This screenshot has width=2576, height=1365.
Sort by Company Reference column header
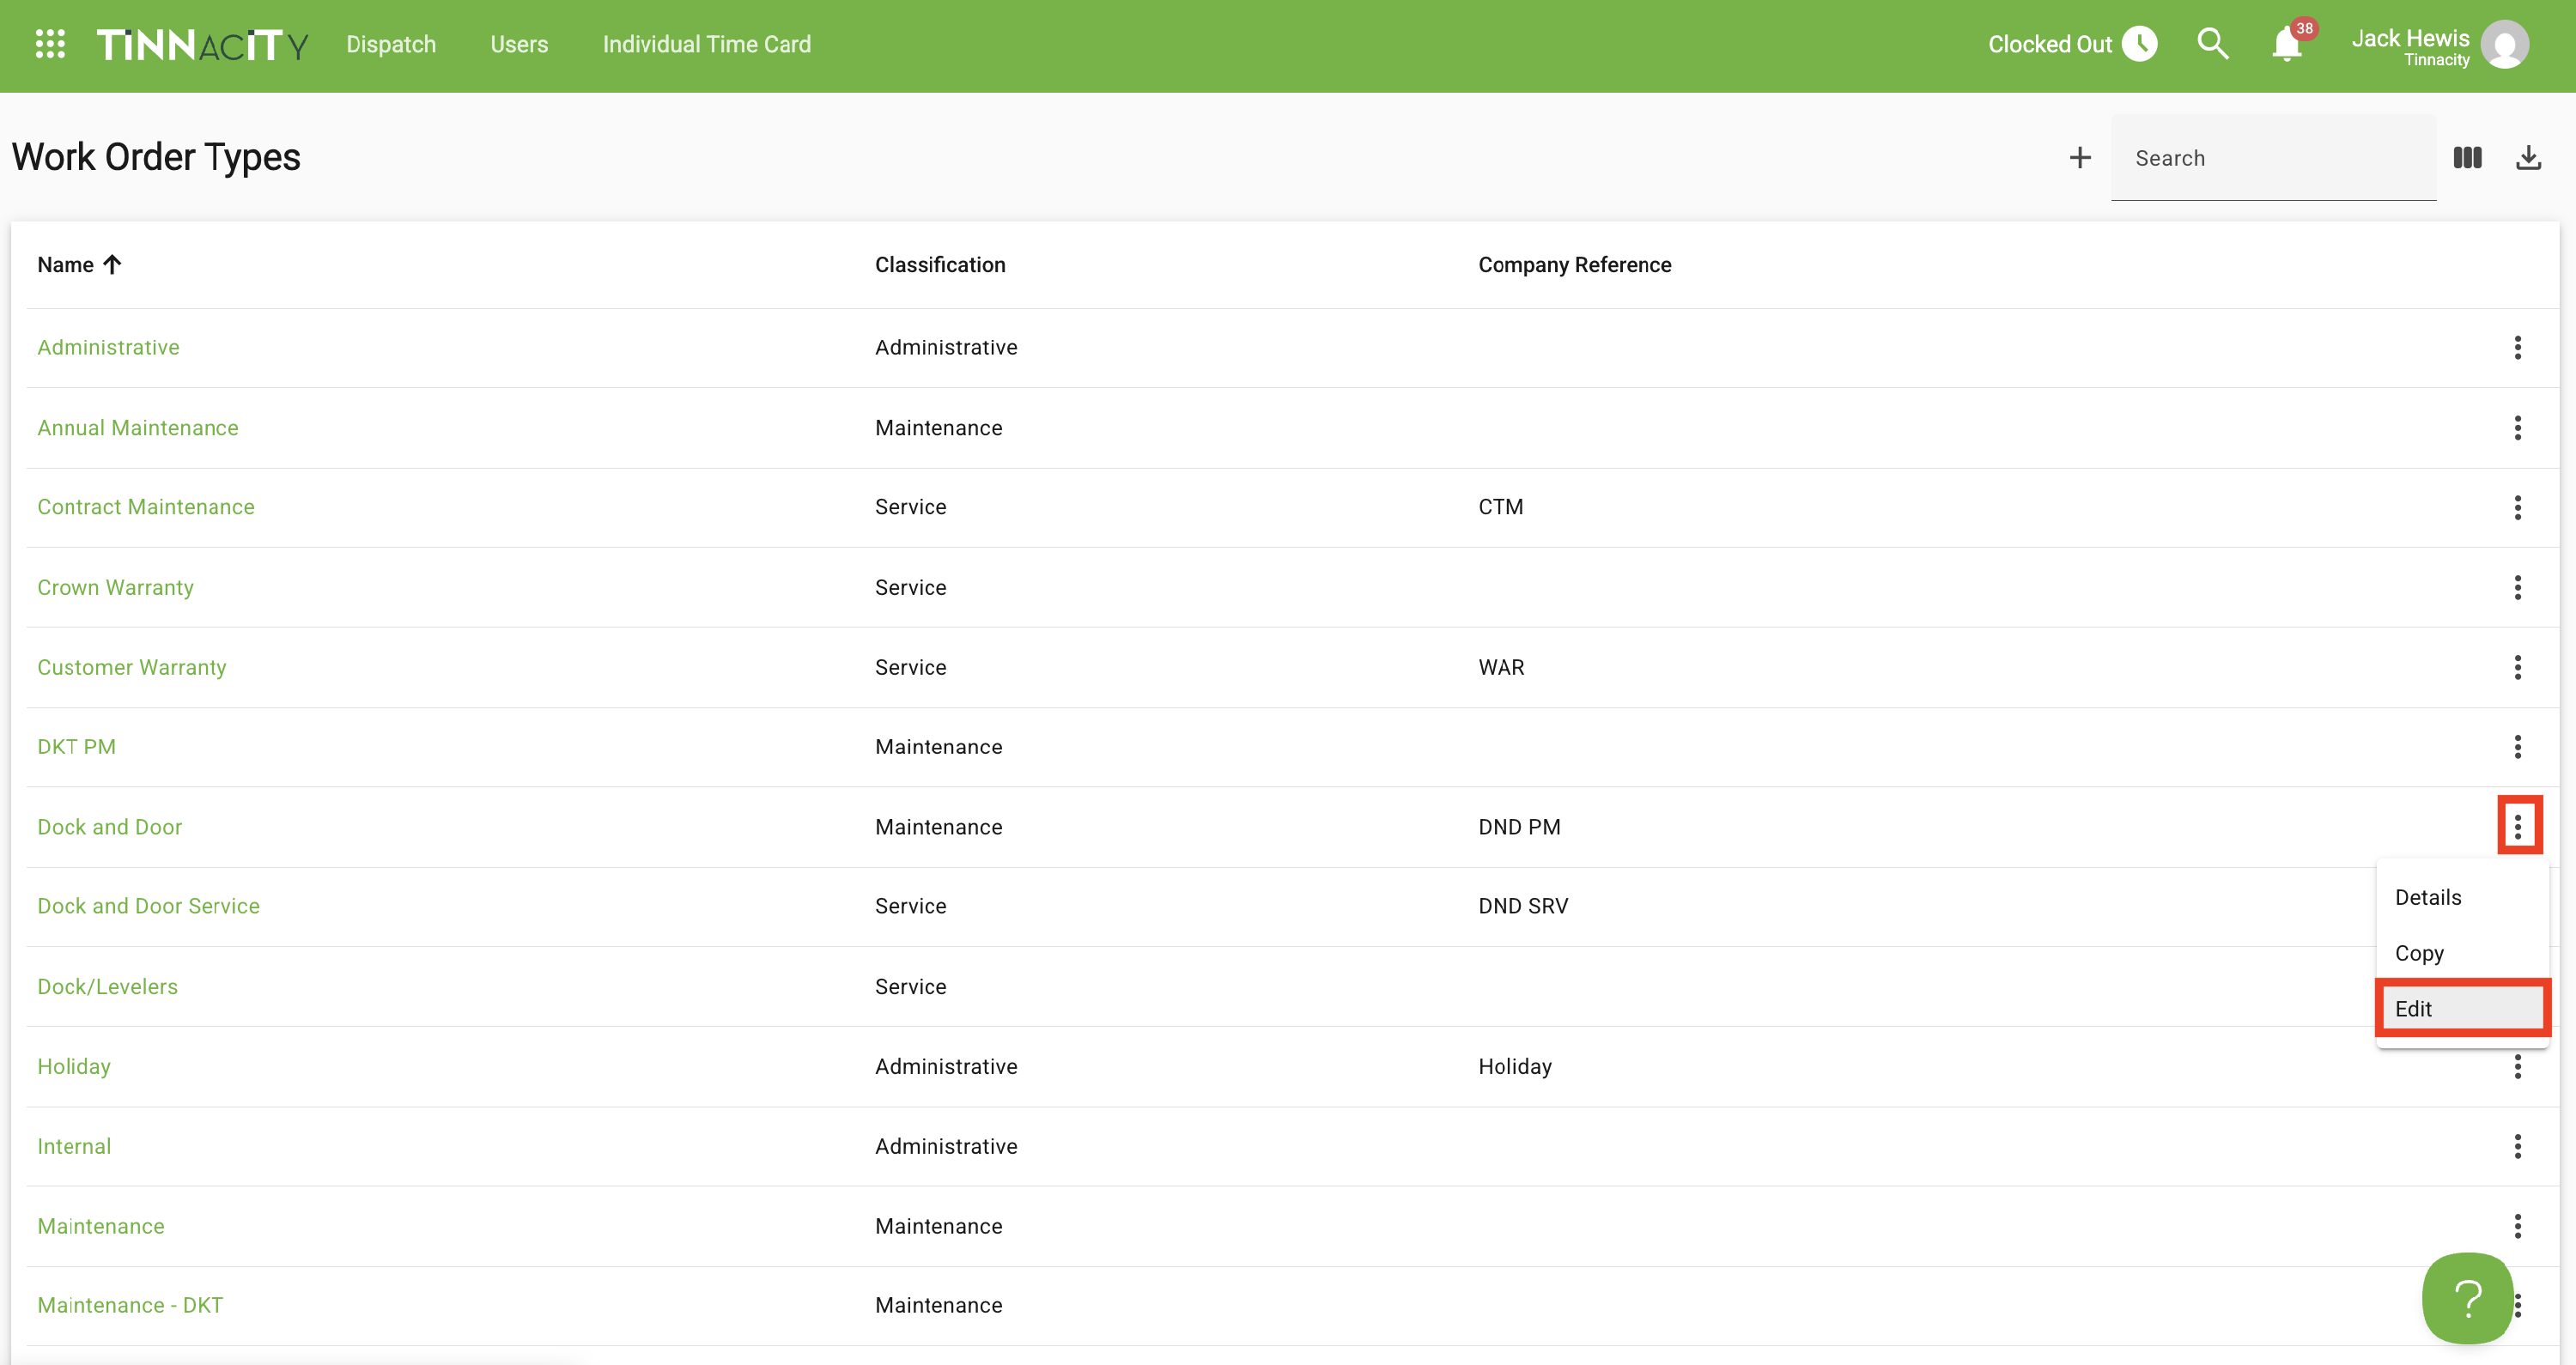click(1575, 264)
